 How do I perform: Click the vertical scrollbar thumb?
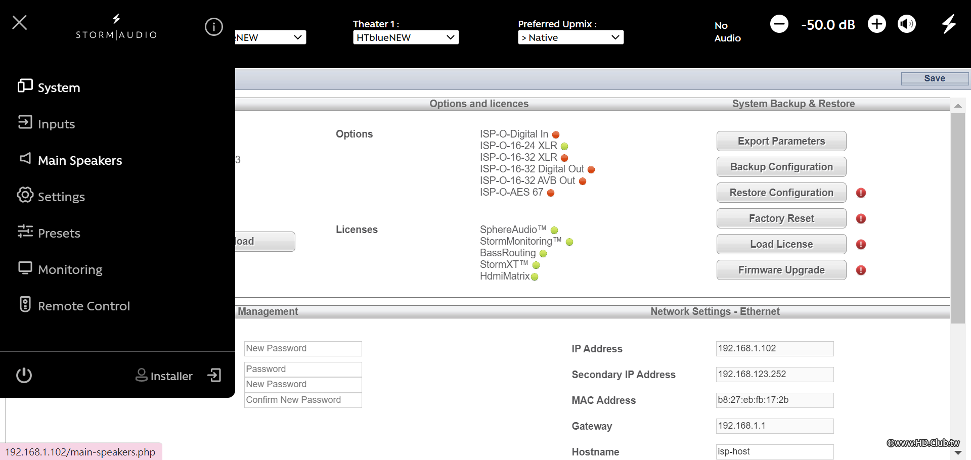coord(958,218)
